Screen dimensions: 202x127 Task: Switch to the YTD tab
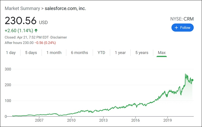[x=101, y=53]
